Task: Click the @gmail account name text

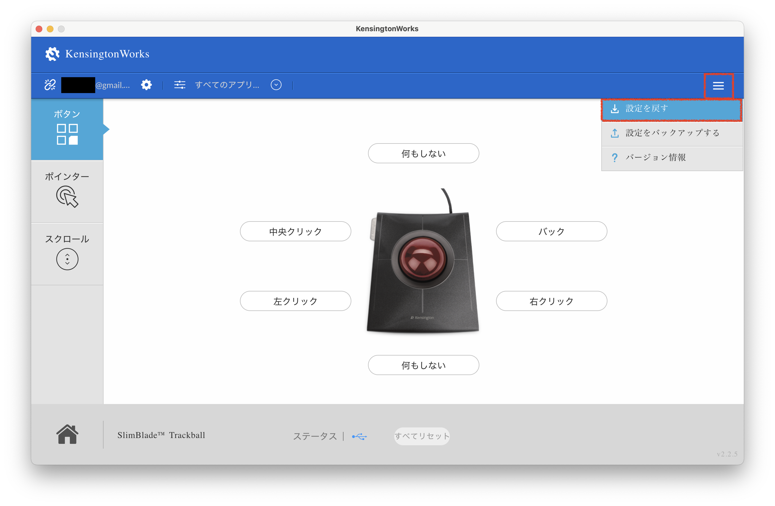Action: click(x=112, y=86)
